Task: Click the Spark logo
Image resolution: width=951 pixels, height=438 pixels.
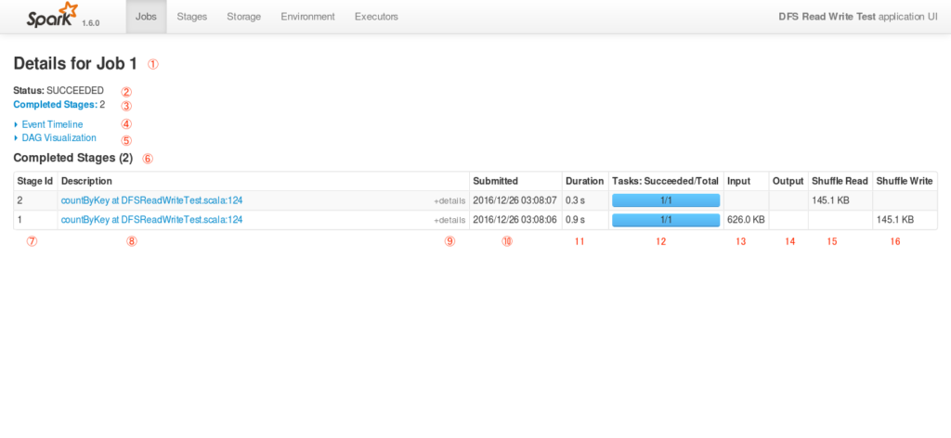Action: 52,15
